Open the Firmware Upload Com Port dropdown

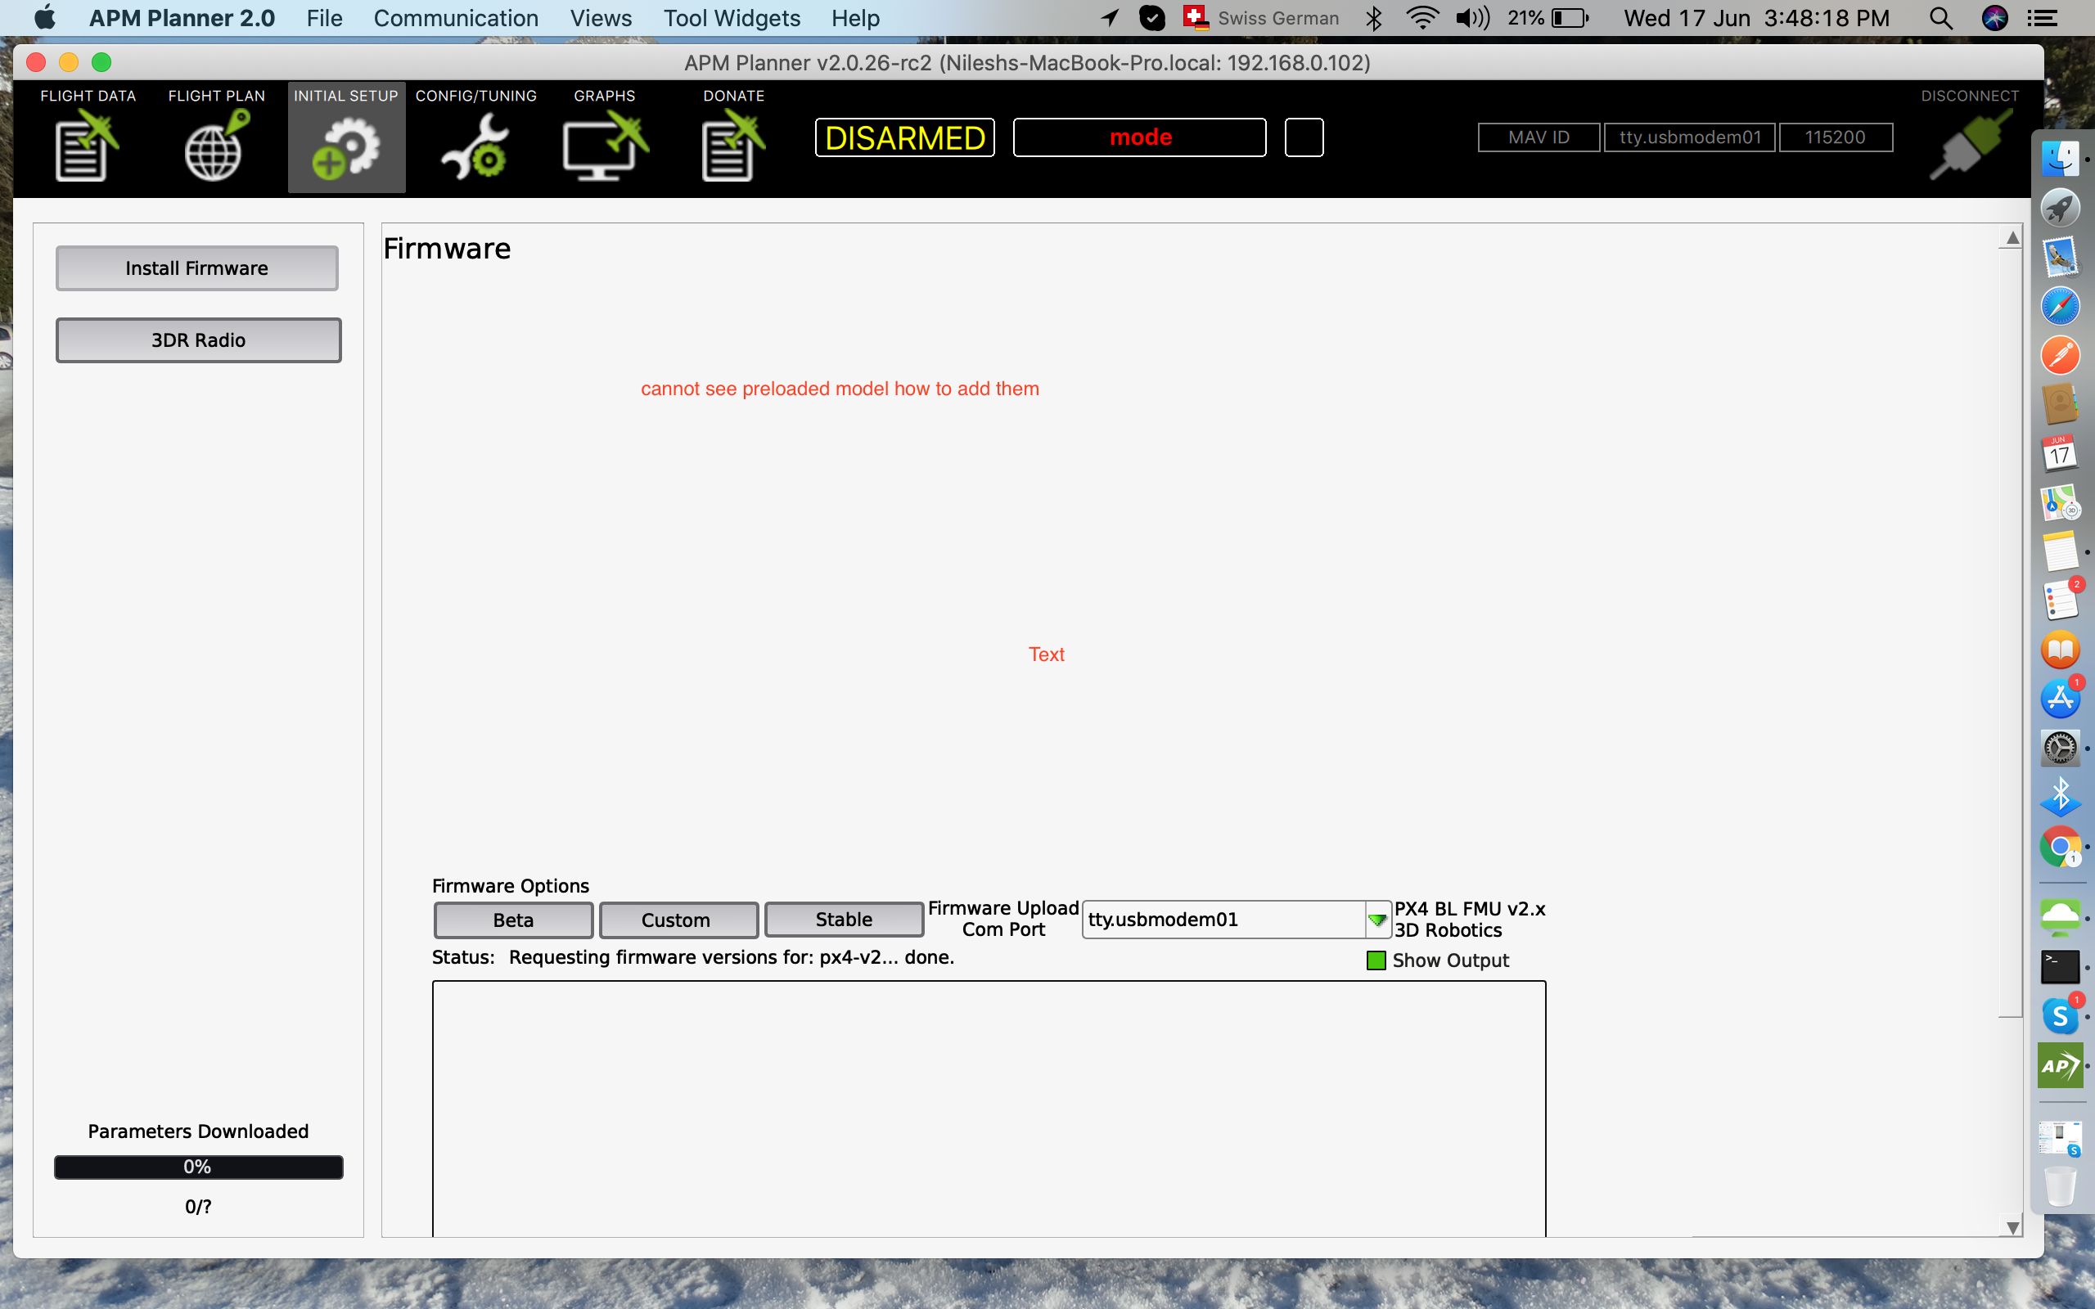pos(1376,920)
